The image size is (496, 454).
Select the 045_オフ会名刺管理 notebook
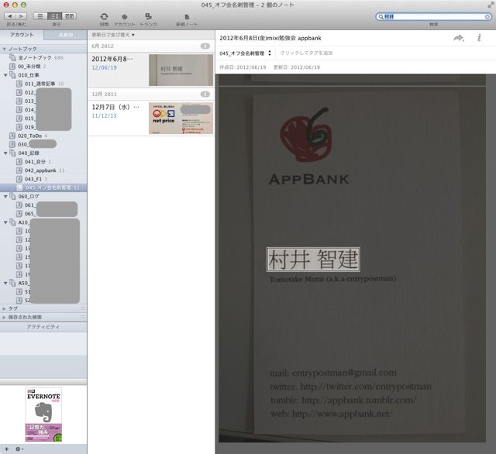click(43, 187)
